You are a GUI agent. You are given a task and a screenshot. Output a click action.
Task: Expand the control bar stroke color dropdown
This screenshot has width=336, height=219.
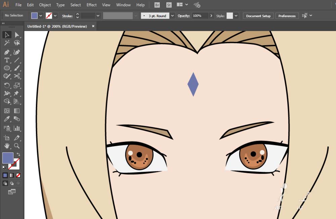[55, 16]
